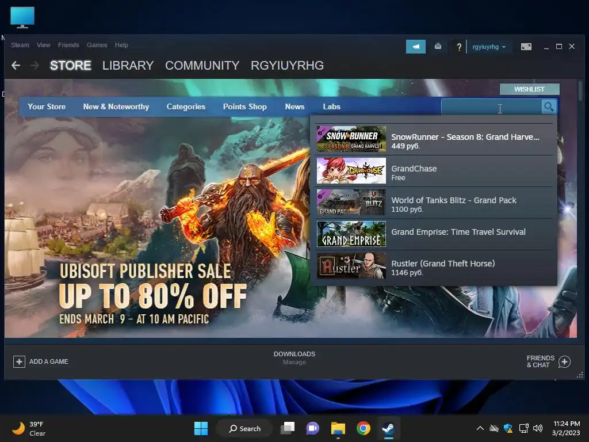
Task: Open the Steam menu
Action: pyautogui.click(x=20, y=45)
